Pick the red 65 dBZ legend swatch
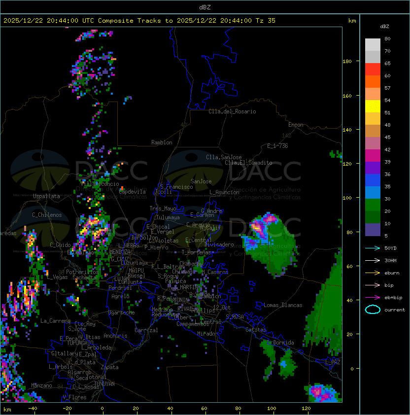This screenshot has height=415, width=410. coord(373,69)
